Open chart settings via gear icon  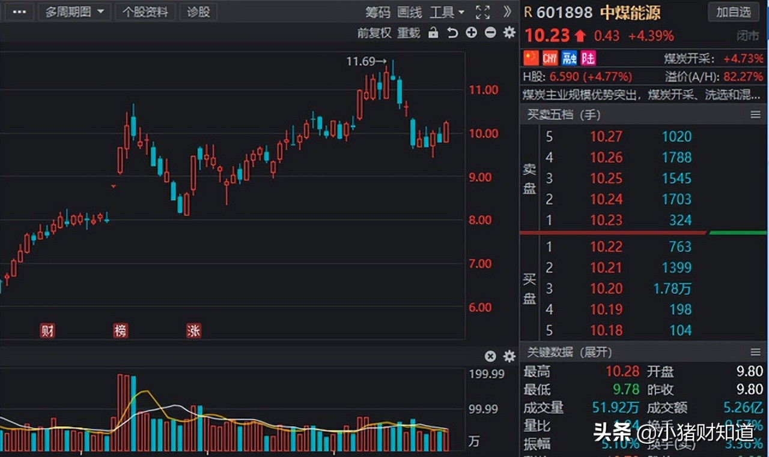click(x=509, y=34)
